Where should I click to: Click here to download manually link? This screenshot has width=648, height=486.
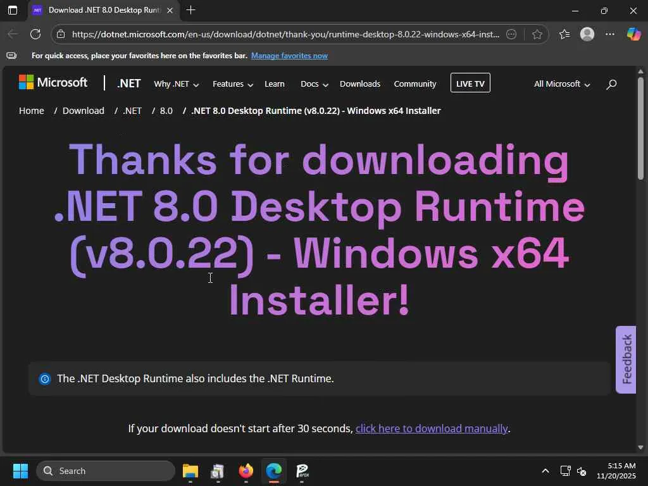point(432,428)
